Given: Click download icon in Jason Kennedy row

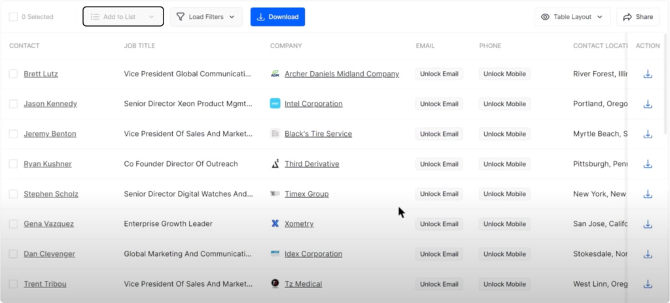Looking at the screenshot, I should (x=648, y=104).
